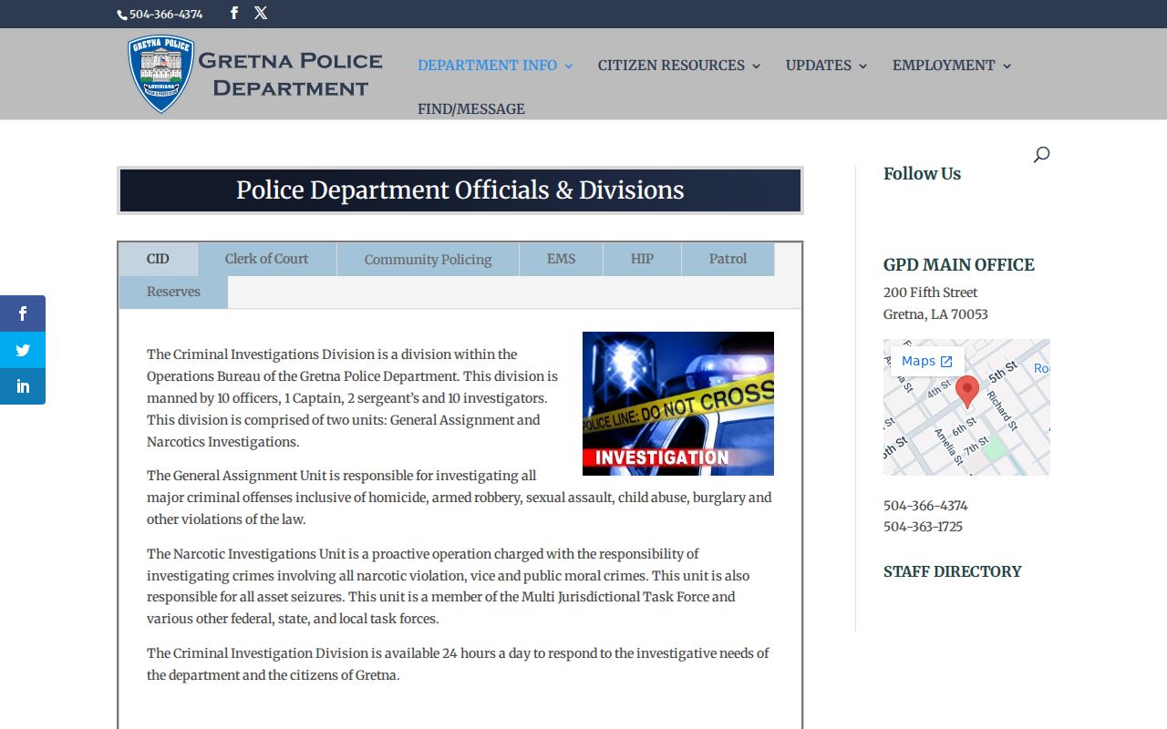The height and width of the screenshot is (729, 1167).
Task: Click the address line 200 Fifth Street
Action: click(930, 293)
